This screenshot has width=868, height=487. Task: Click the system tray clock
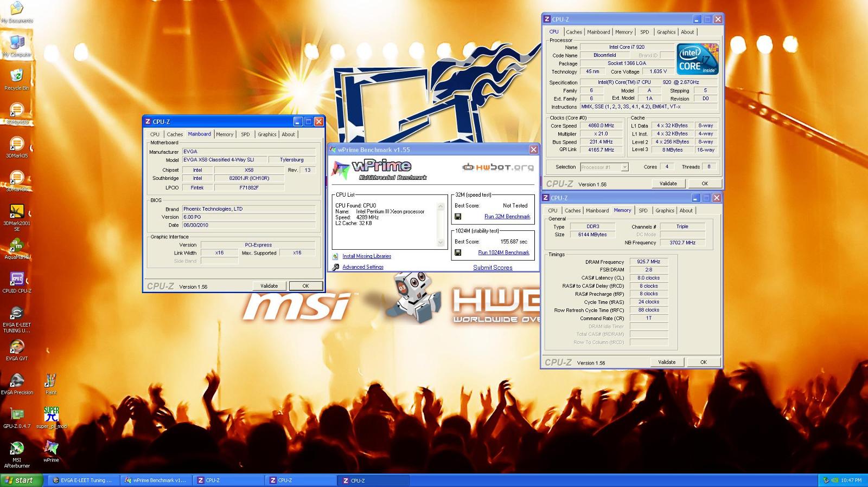(x=851, y=480)
